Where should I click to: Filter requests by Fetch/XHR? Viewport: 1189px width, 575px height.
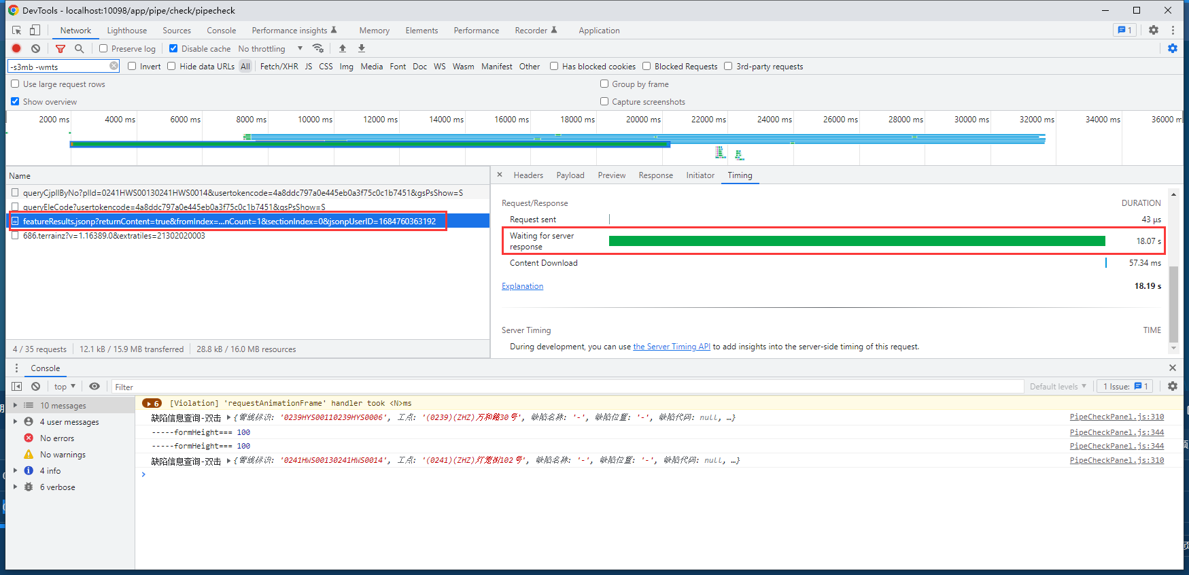[x=279, y=66]
